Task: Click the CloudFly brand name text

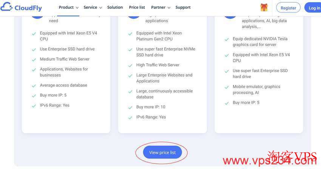Action: (28, 8)
